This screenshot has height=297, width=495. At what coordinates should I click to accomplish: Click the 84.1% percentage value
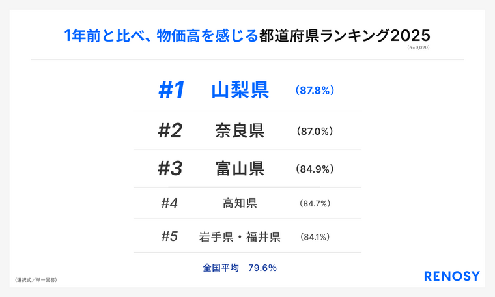click(x=316, y=236)
